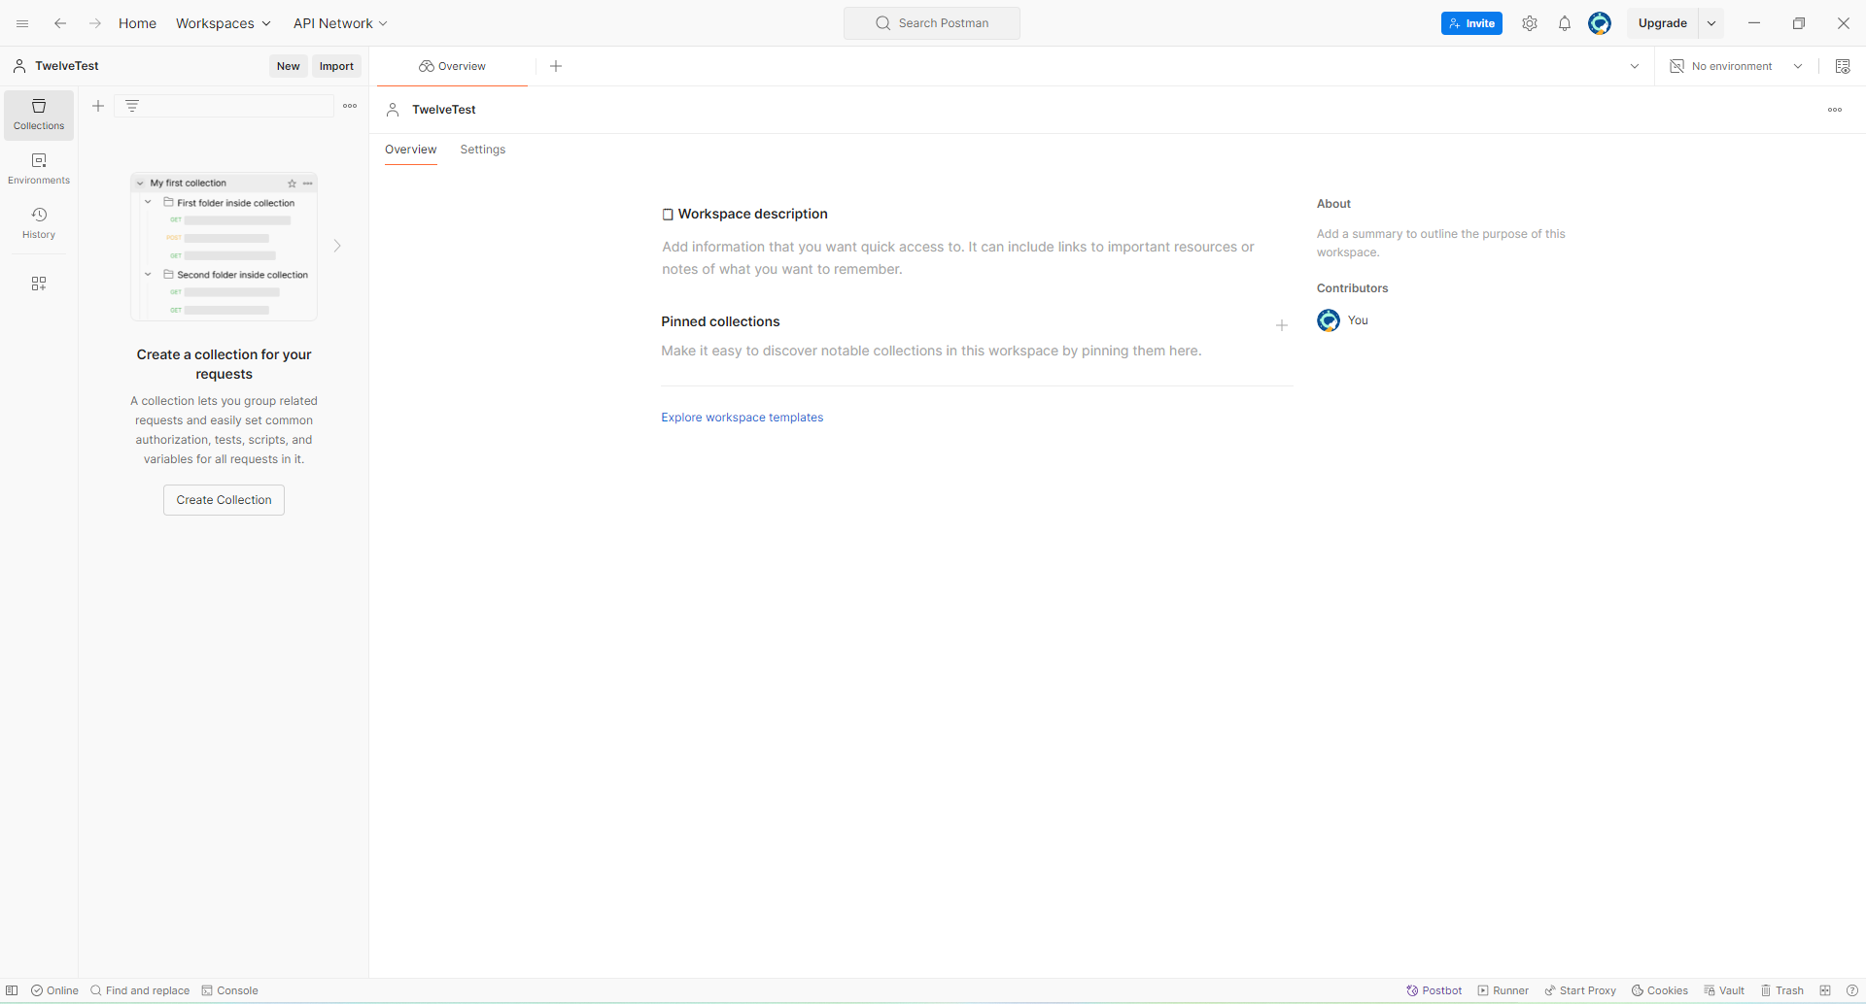Open the environment quick look icon
The width and height of the screenshot is (1866, 1004).
(1843, 66)
